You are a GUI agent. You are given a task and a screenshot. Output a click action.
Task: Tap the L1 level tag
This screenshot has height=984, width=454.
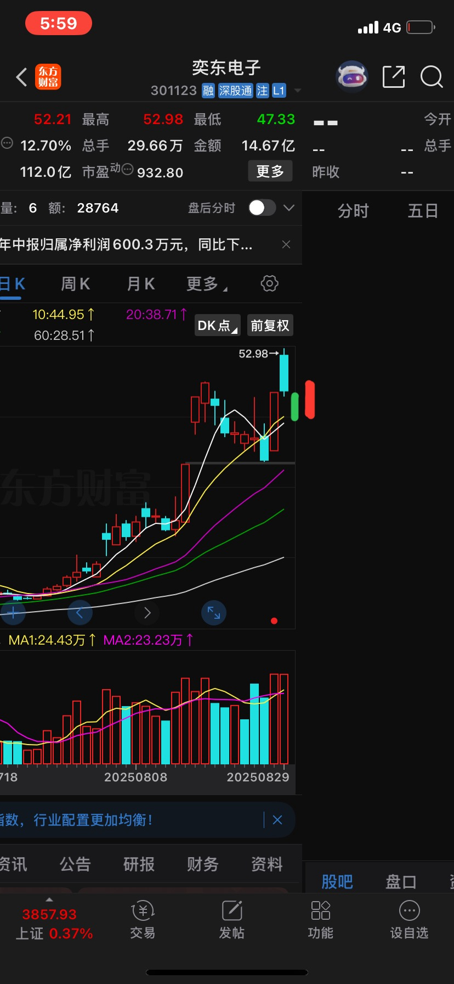pyautogui.click(x=279, y=91)
